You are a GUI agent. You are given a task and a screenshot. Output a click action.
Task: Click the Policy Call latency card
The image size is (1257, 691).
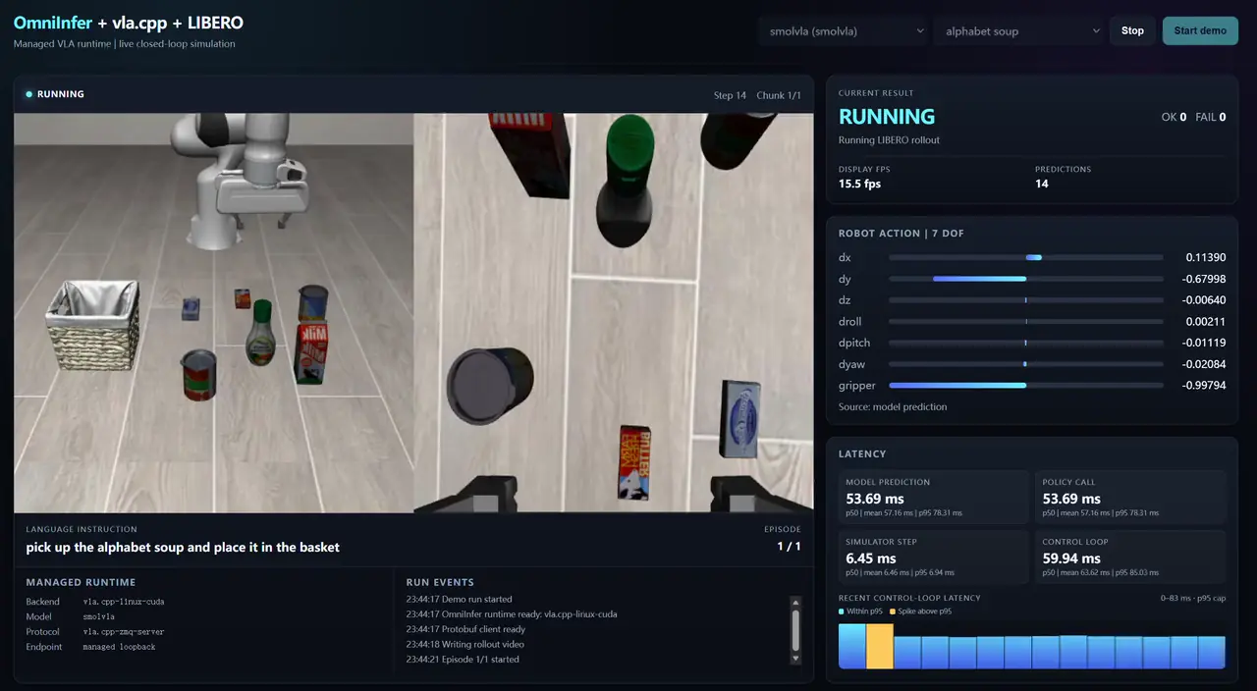click(x=1130, y=498)
